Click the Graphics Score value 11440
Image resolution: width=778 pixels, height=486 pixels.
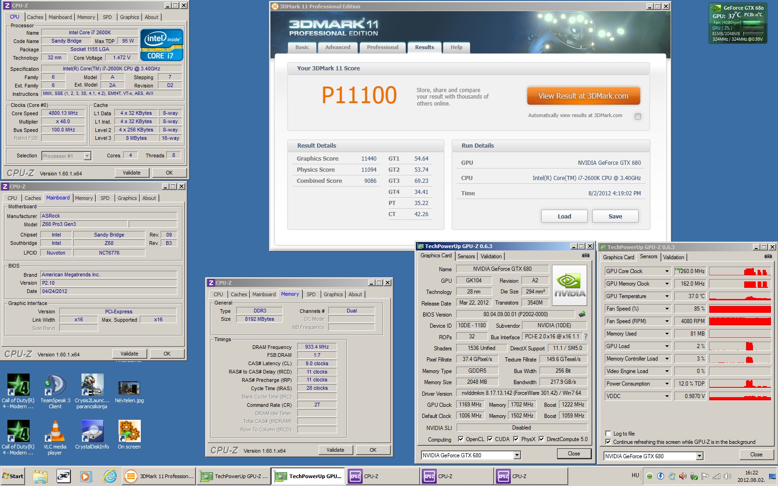369,159
